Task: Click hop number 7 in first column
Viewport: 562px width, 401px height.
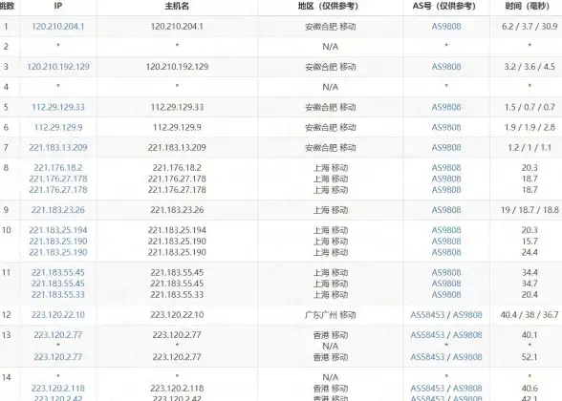Action: pyautogui.click(x=6, y=147)
